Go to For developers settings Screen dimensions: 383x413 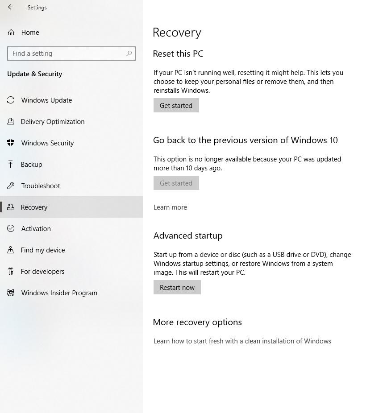(x=43, y=272)
